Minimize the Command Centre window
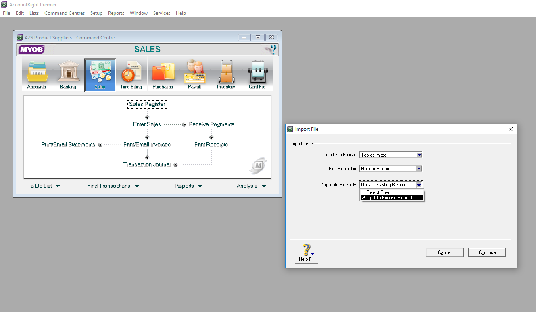The height and width of the screenshot is (312, 536). (244, 37)
